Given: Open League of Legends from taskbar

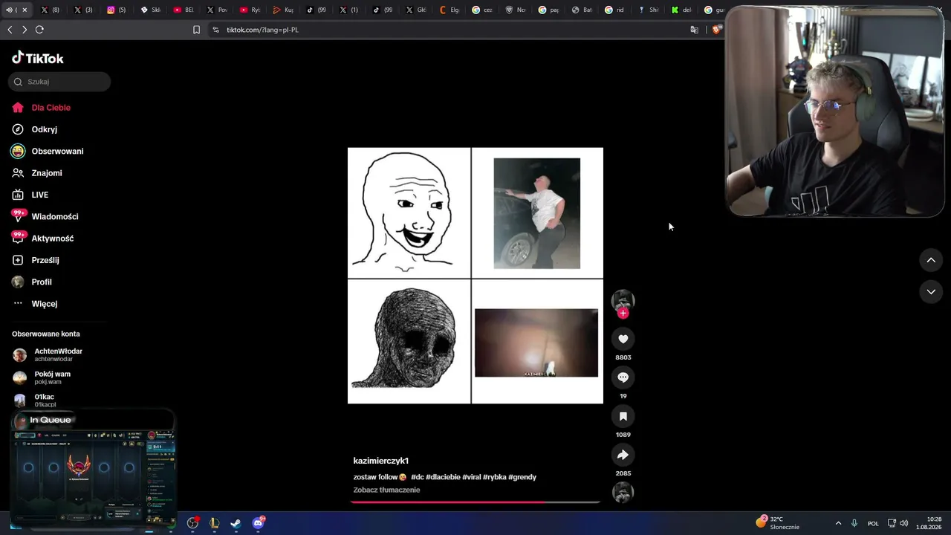Looking at the screenshot, I should (214, 523).
